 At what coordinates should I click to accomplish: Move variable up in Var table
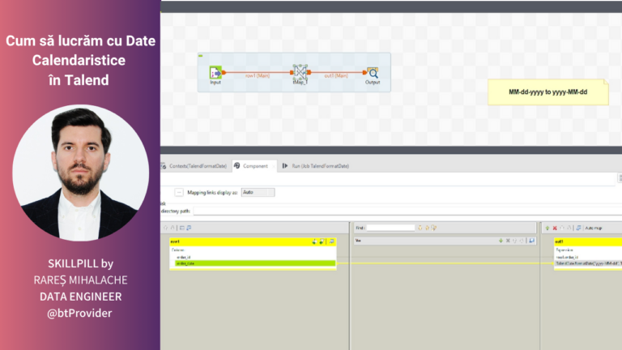515,241
